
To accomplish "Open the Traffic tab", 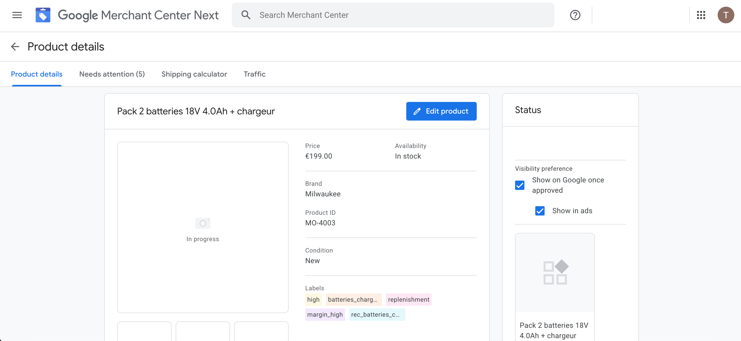I will 255,74.
